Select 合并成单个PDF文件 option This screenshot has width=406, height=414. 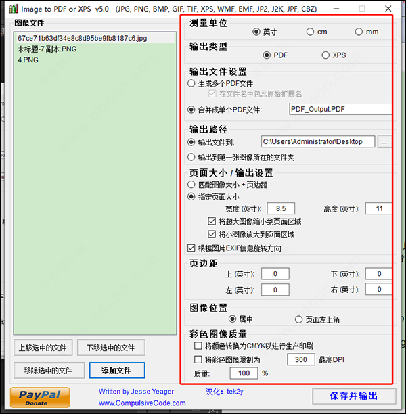(191, 110)
